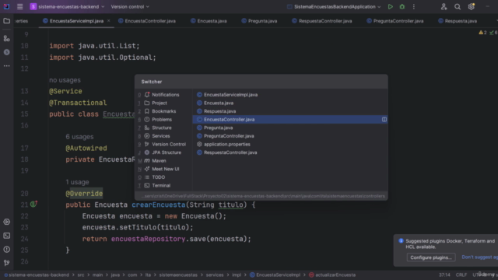Screen dimensions: 498x280
Task: Open Services tool window in left stripe
Action: pos(6,222)
